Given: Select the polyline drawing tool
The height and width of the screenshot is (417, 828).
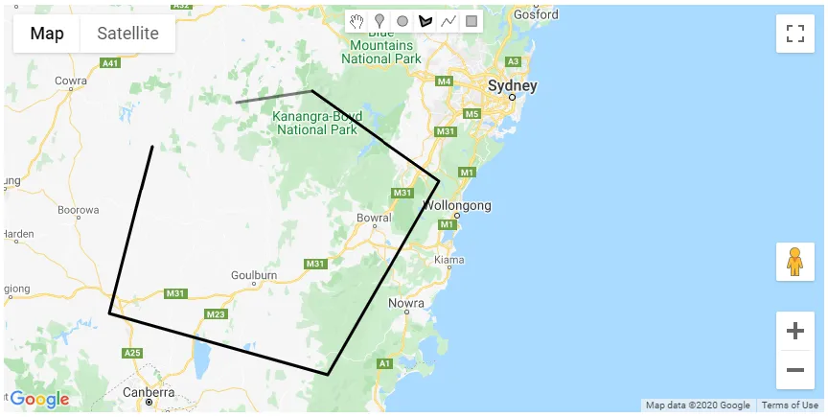Looking at the screenshot, I should click(x=448, y=21).
